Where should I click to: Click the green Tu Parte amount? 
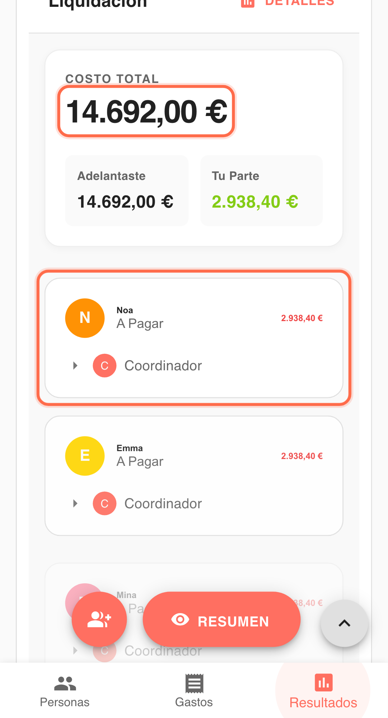(255, 201)
